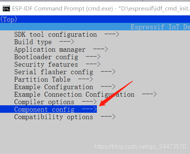The height and width of the screenshot is (154, 190).
Task: Click arrow beside Compiler options
Action: click(x=89, y=102)
